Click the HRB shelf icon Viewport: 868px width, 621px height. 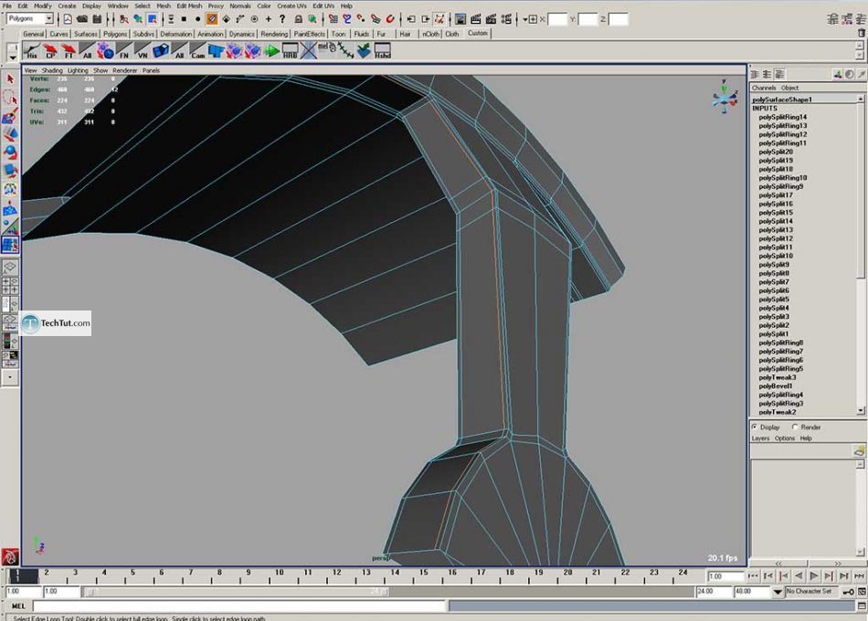pyautogui.click(x=290, y=51)
